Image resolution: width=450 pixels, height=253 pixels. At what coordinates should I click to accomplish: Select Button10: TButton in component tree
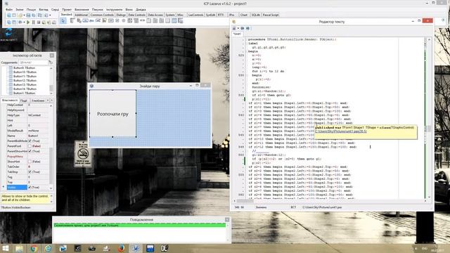coord(25,72)
